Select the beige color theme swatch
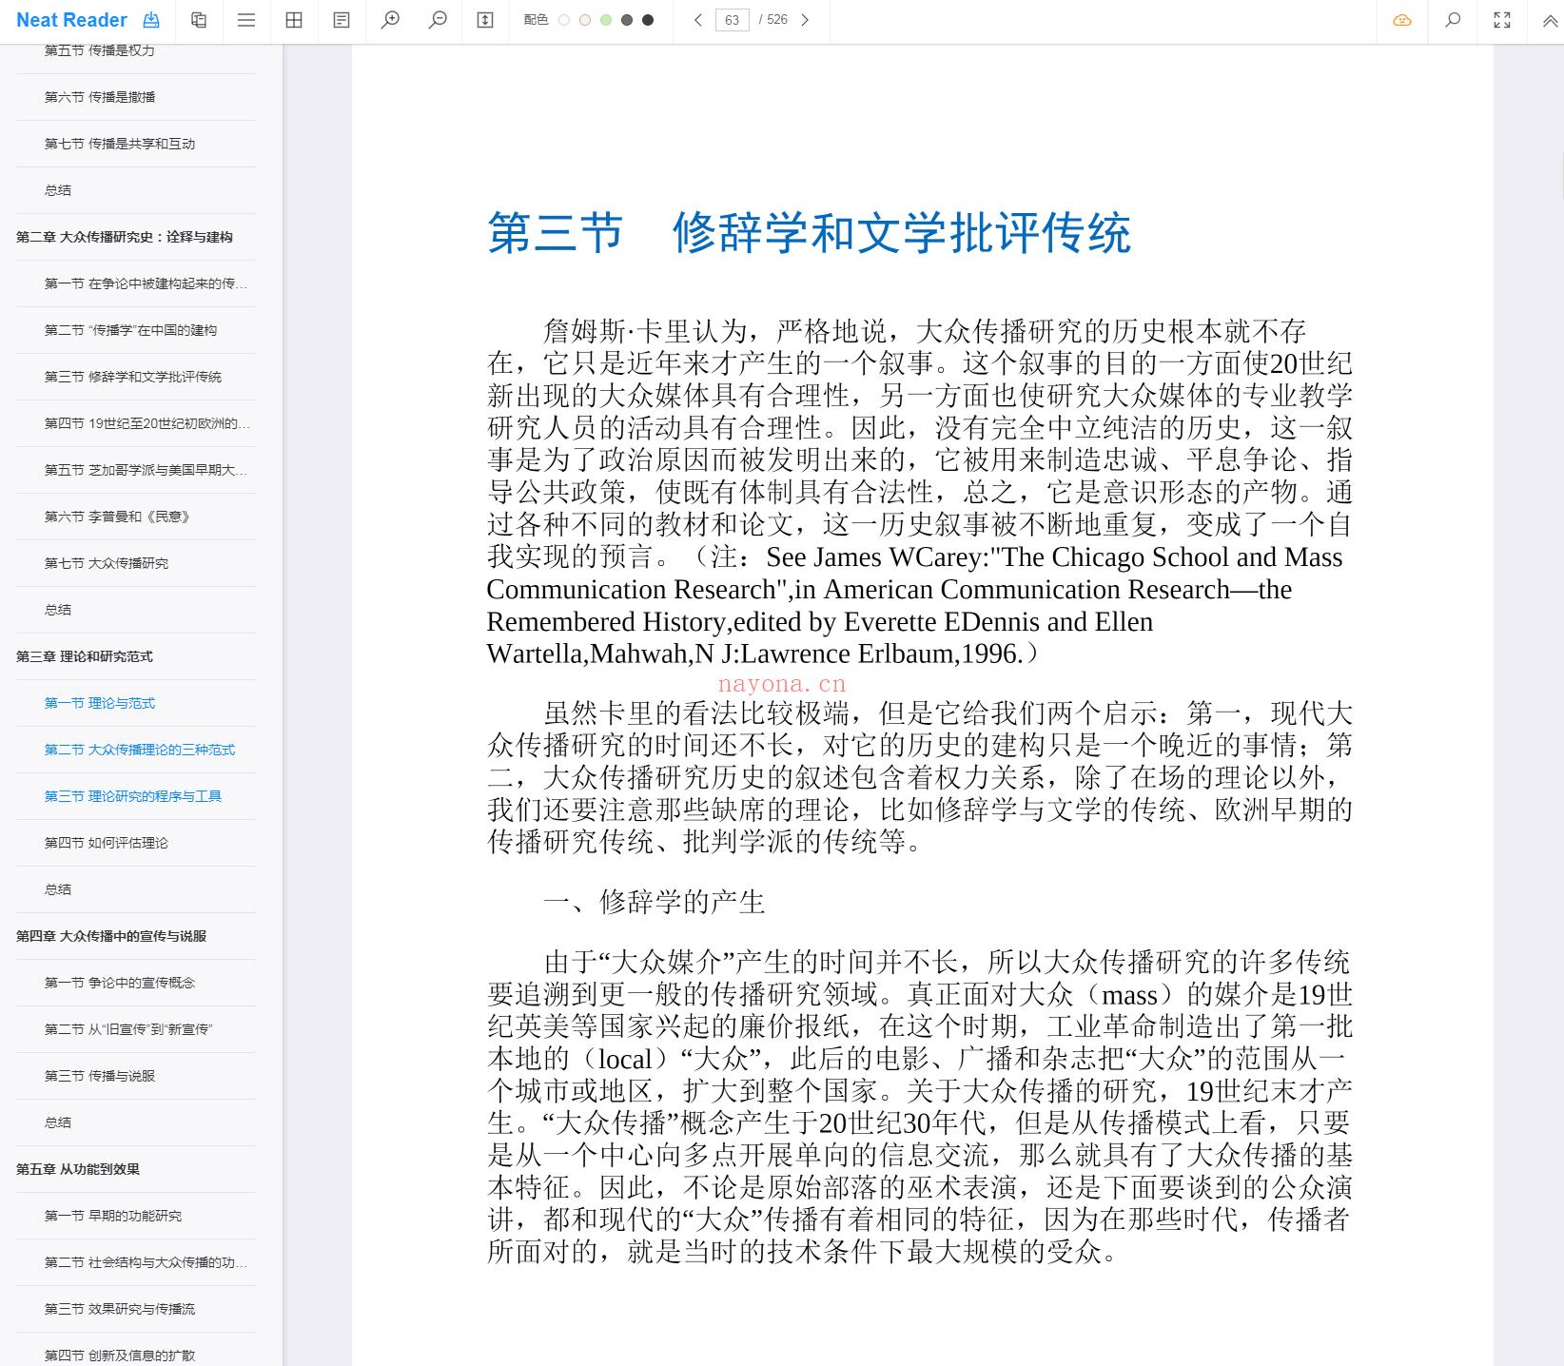 [585, 20]
